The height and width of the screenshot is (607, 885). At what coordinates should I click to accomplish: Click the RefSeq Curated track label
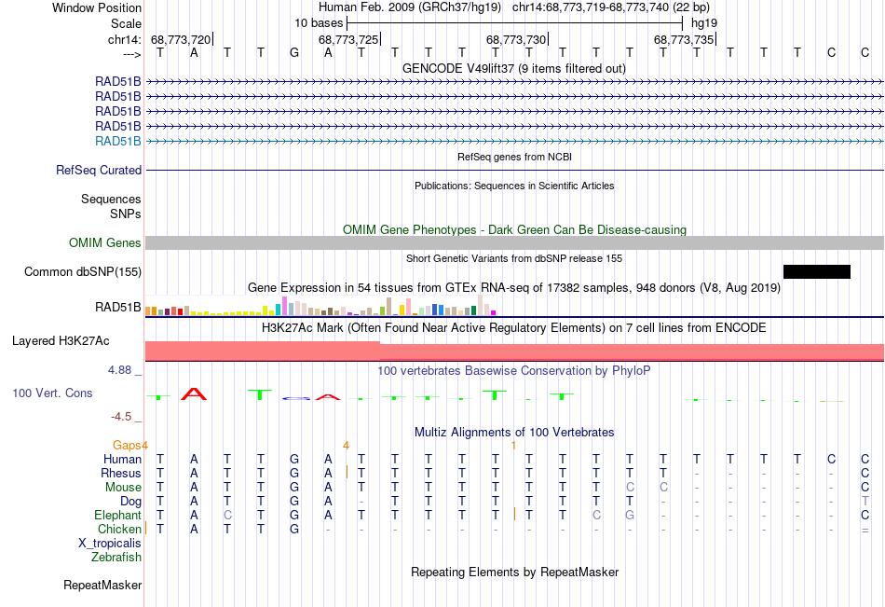[99, 170]
